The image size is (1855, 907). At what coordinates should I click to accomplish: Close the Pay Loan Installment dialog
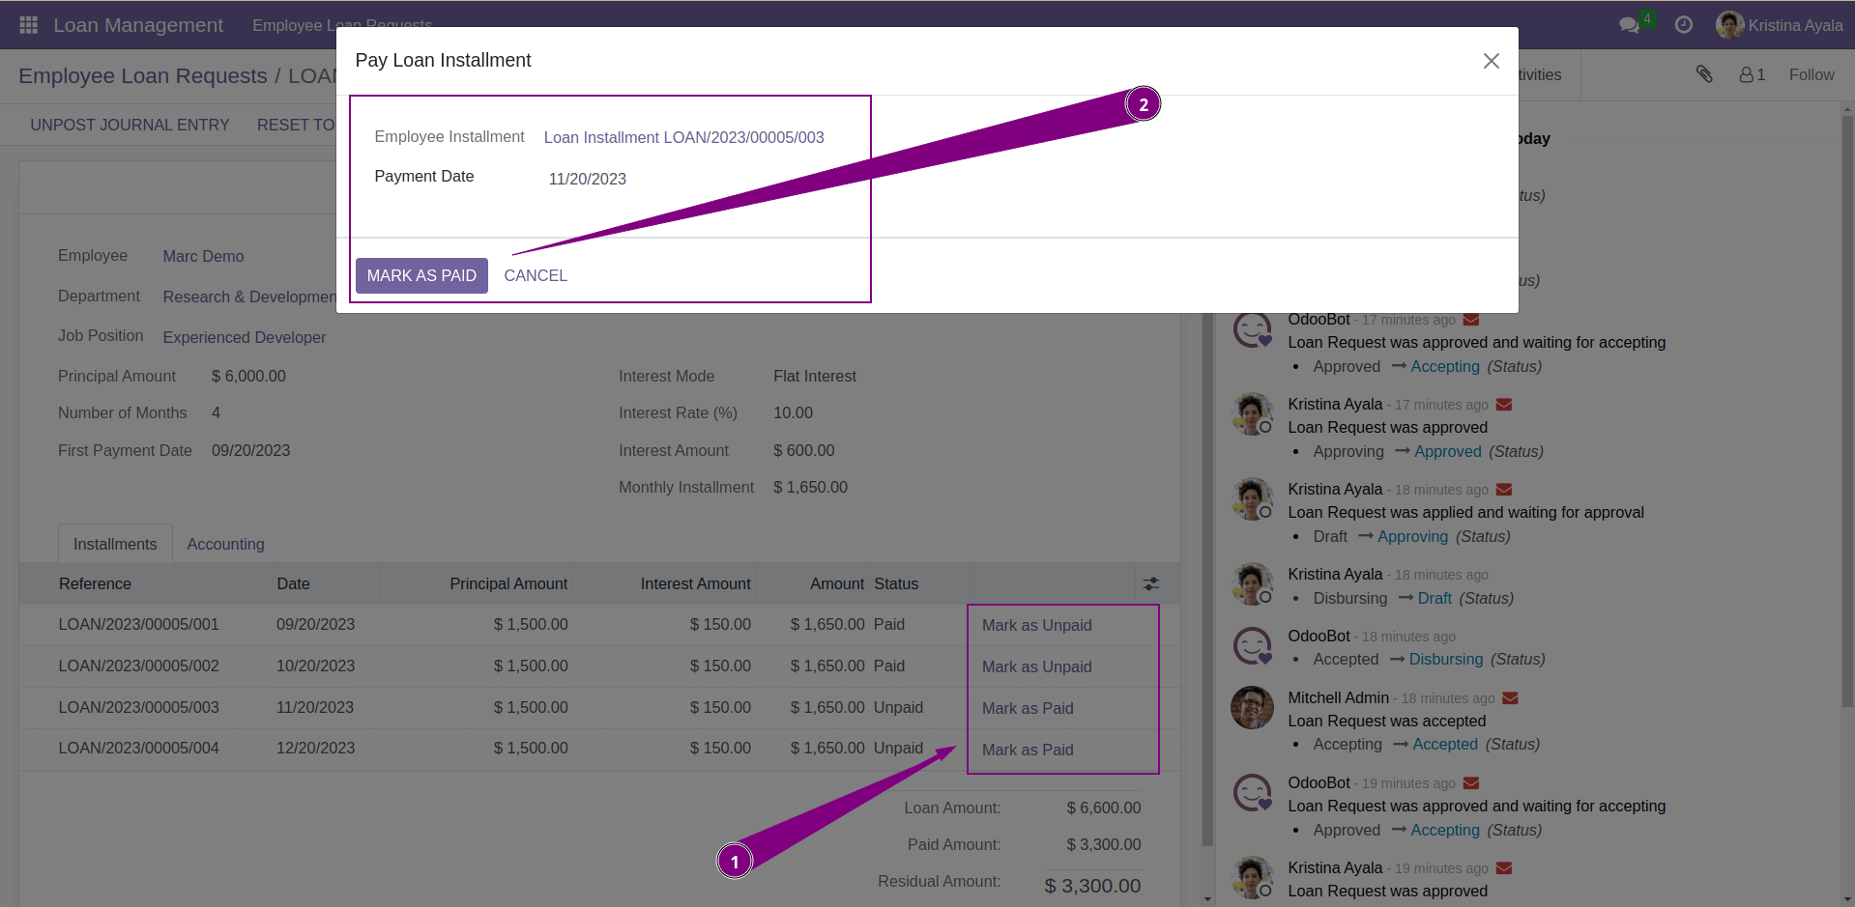[1491, 61]
